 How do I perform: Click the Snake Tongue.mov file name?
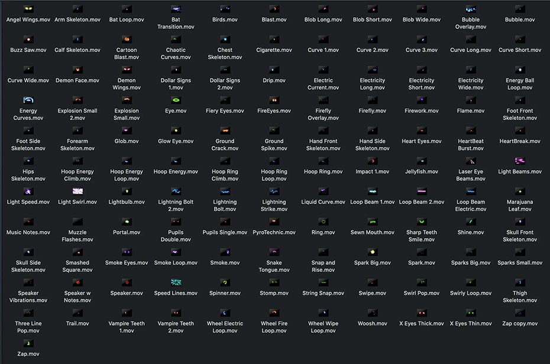(x=274, y=266)
